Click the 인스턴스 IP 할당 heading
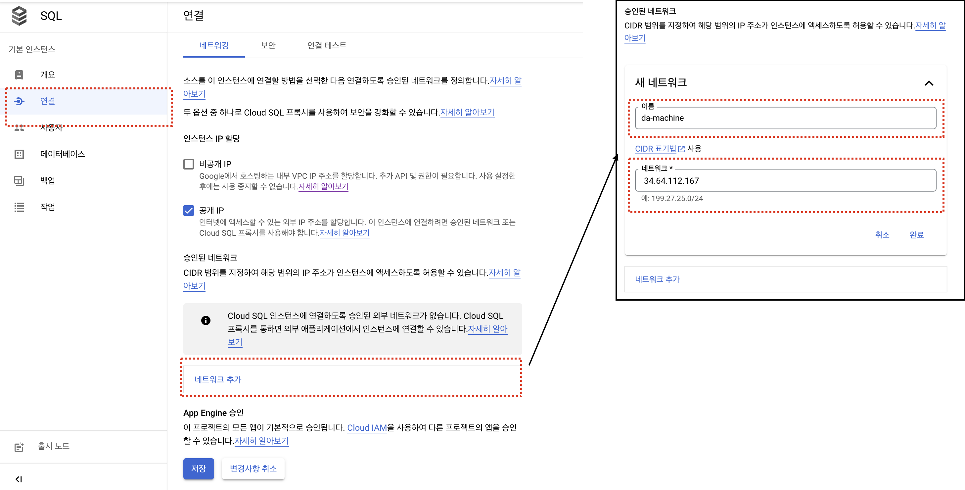965x490 pixels. click(x=212, y=139)
